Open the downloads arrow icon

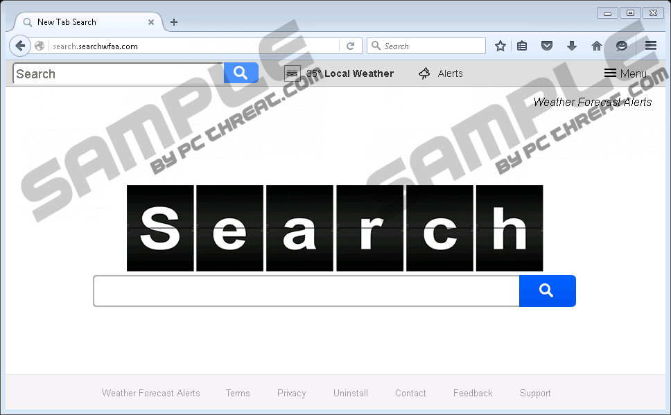coord(572,46)
